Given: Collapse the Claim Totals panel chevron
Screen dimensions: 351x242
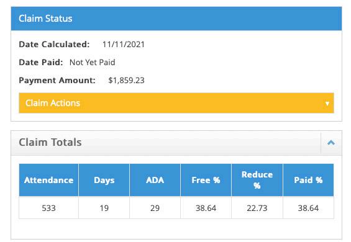Looking at the screenshot, I should click(331, 143).
